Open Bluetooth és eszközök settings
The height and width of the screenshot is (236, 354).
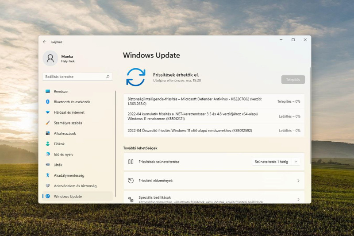click(77, 102)
